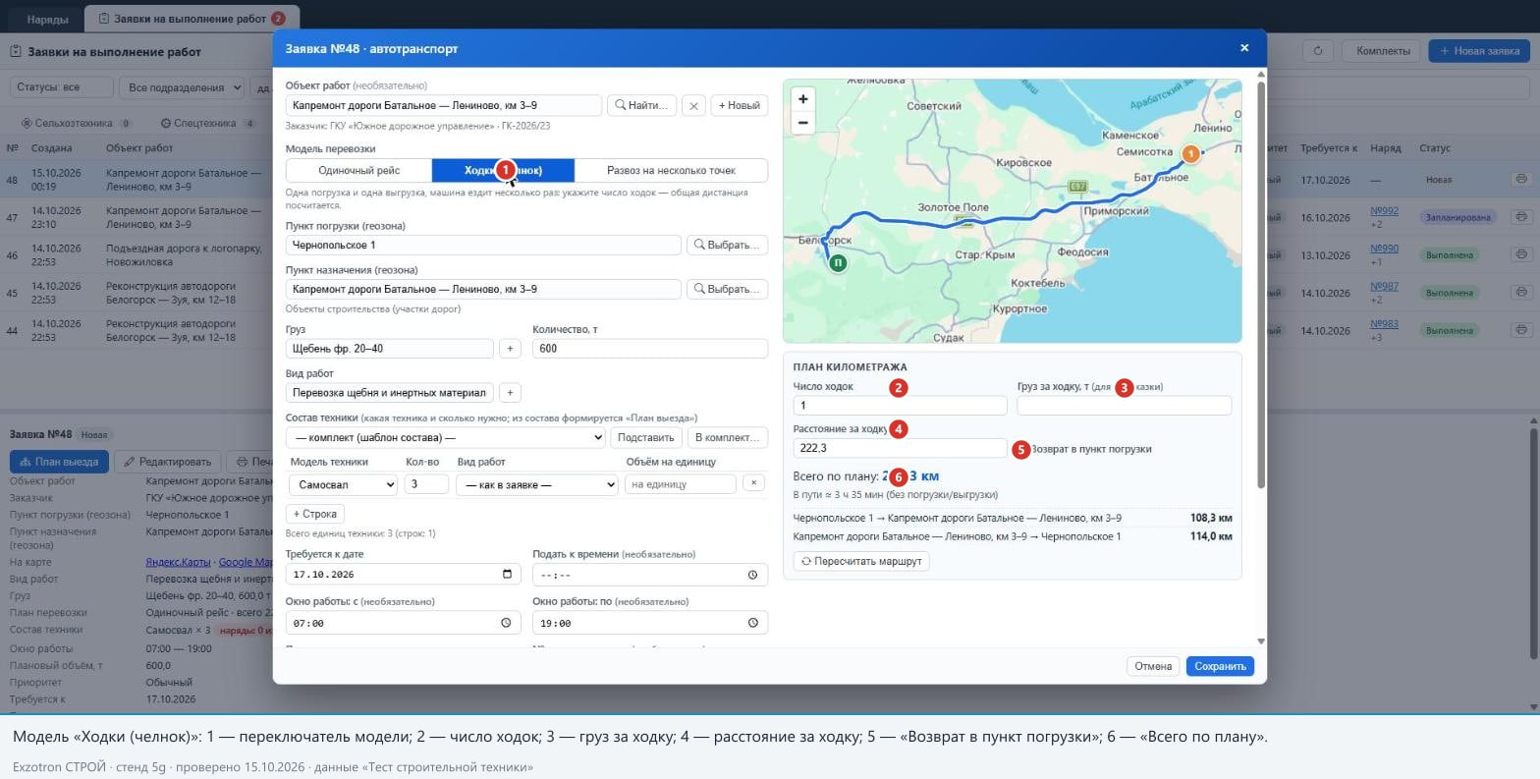Click the green П loading marker on the map
The height and width of the screenshot is (779, 1540).
point(838,262)
